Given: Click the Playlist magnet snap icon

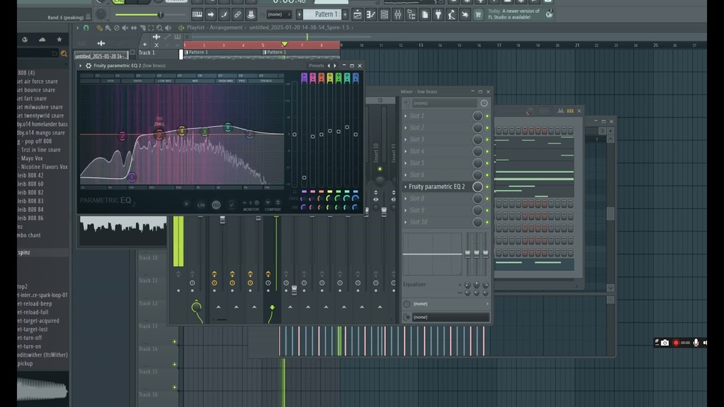Looking at the screenshot, I should point(86,27).
